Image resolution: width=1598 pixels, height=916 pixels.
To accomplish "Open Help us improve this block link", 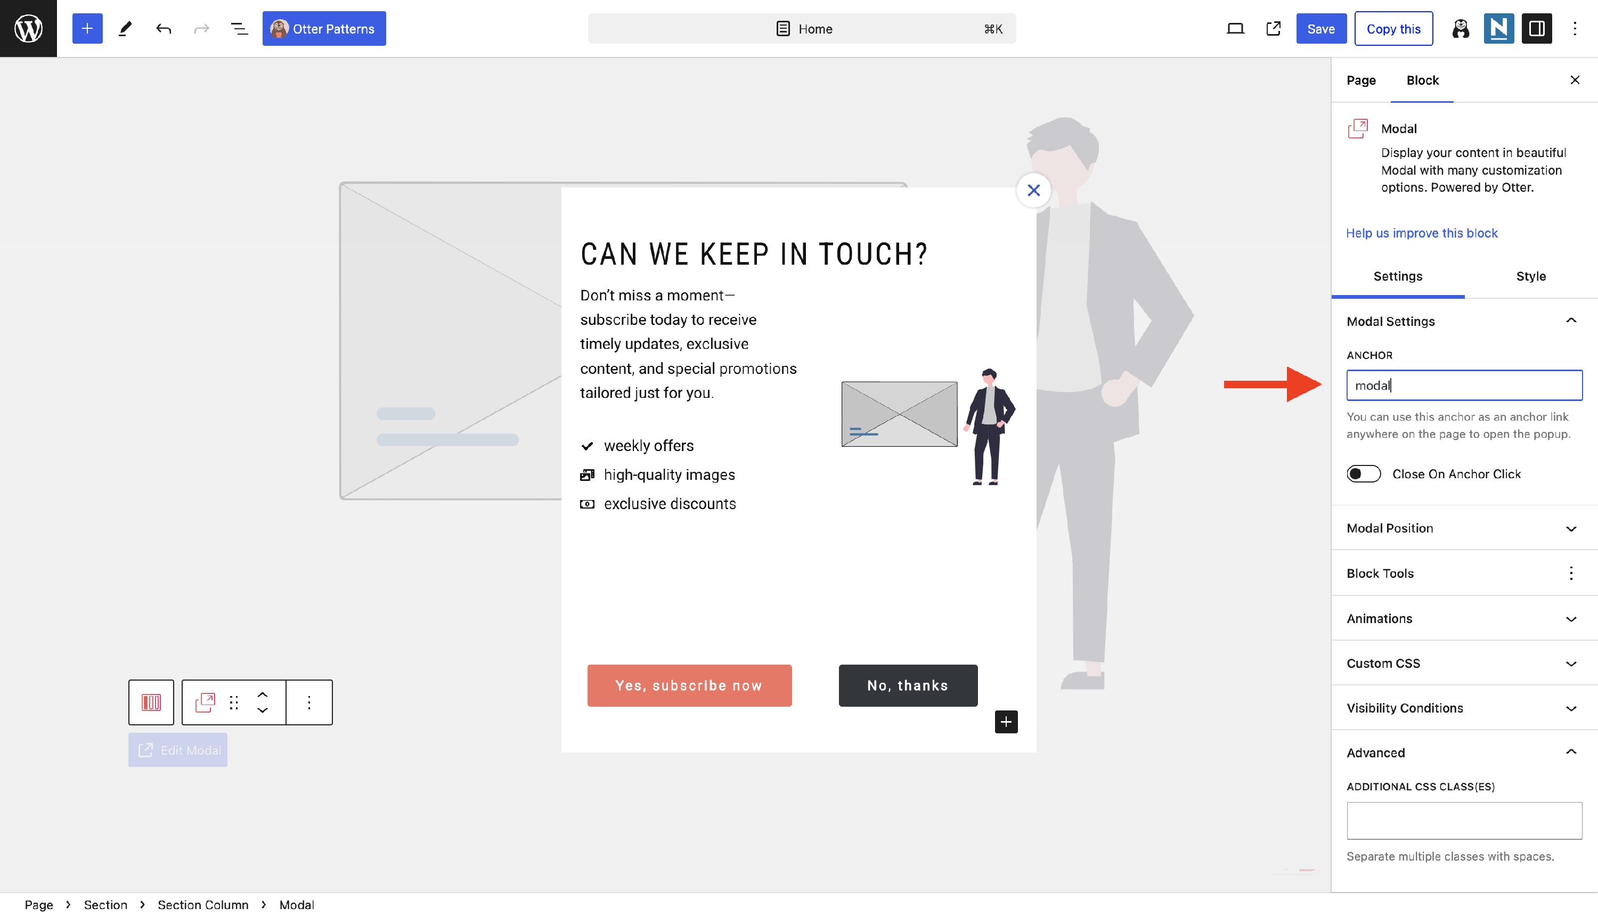I will click(x=1421, y=233).
